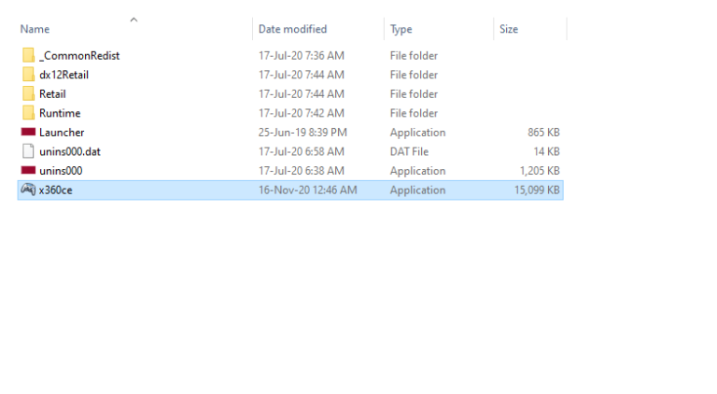
Task: Click the red unins000 application icon
Action: coord(28,171)
